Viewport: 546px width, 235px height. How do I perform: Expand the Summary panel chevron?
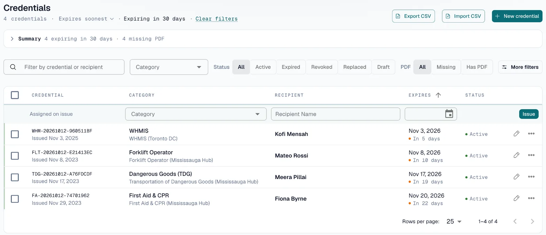coord(12,39)
